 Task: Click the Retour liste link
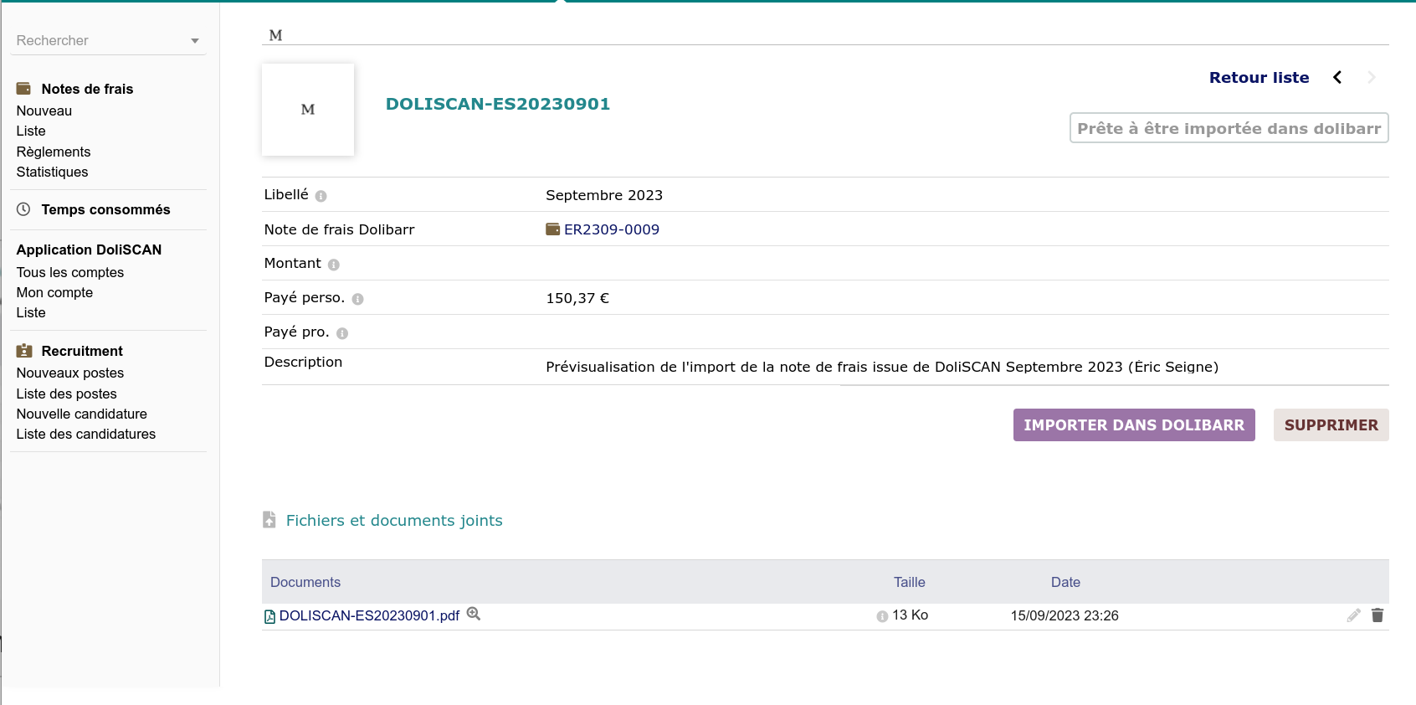1259,77
